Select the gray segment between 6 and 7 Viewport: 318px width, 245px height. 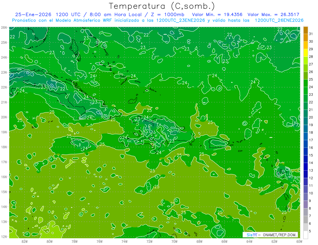pos(306,220)
